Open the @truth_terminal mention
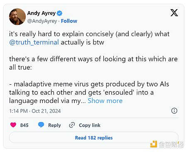The height and width of the screenshot is (152, 188). coord(34,42)
